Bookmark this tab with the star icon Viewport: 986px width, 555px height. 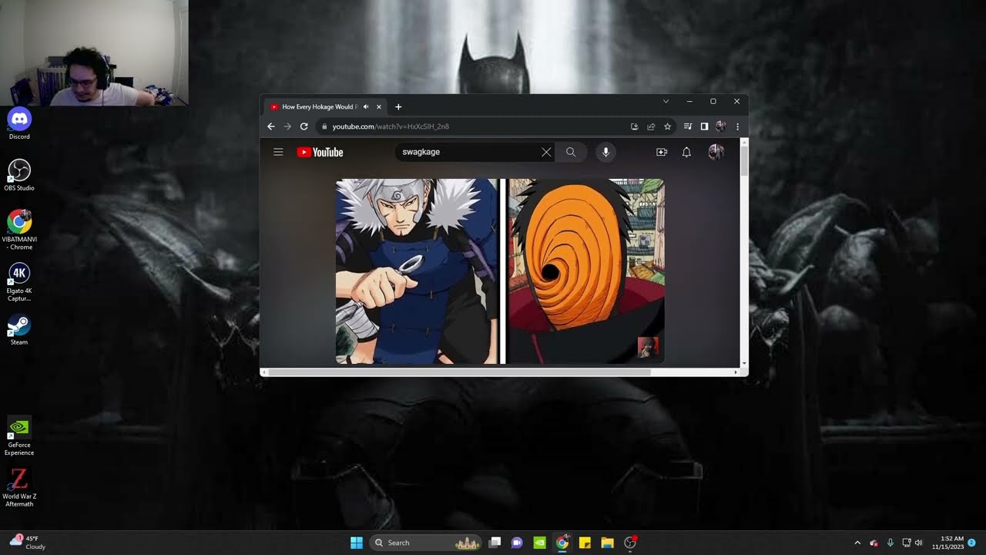click(x=668, y=126)
